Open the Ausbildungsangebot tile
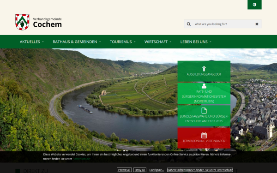The width and height of the screenshot is (277, 173). coord(204,71)
